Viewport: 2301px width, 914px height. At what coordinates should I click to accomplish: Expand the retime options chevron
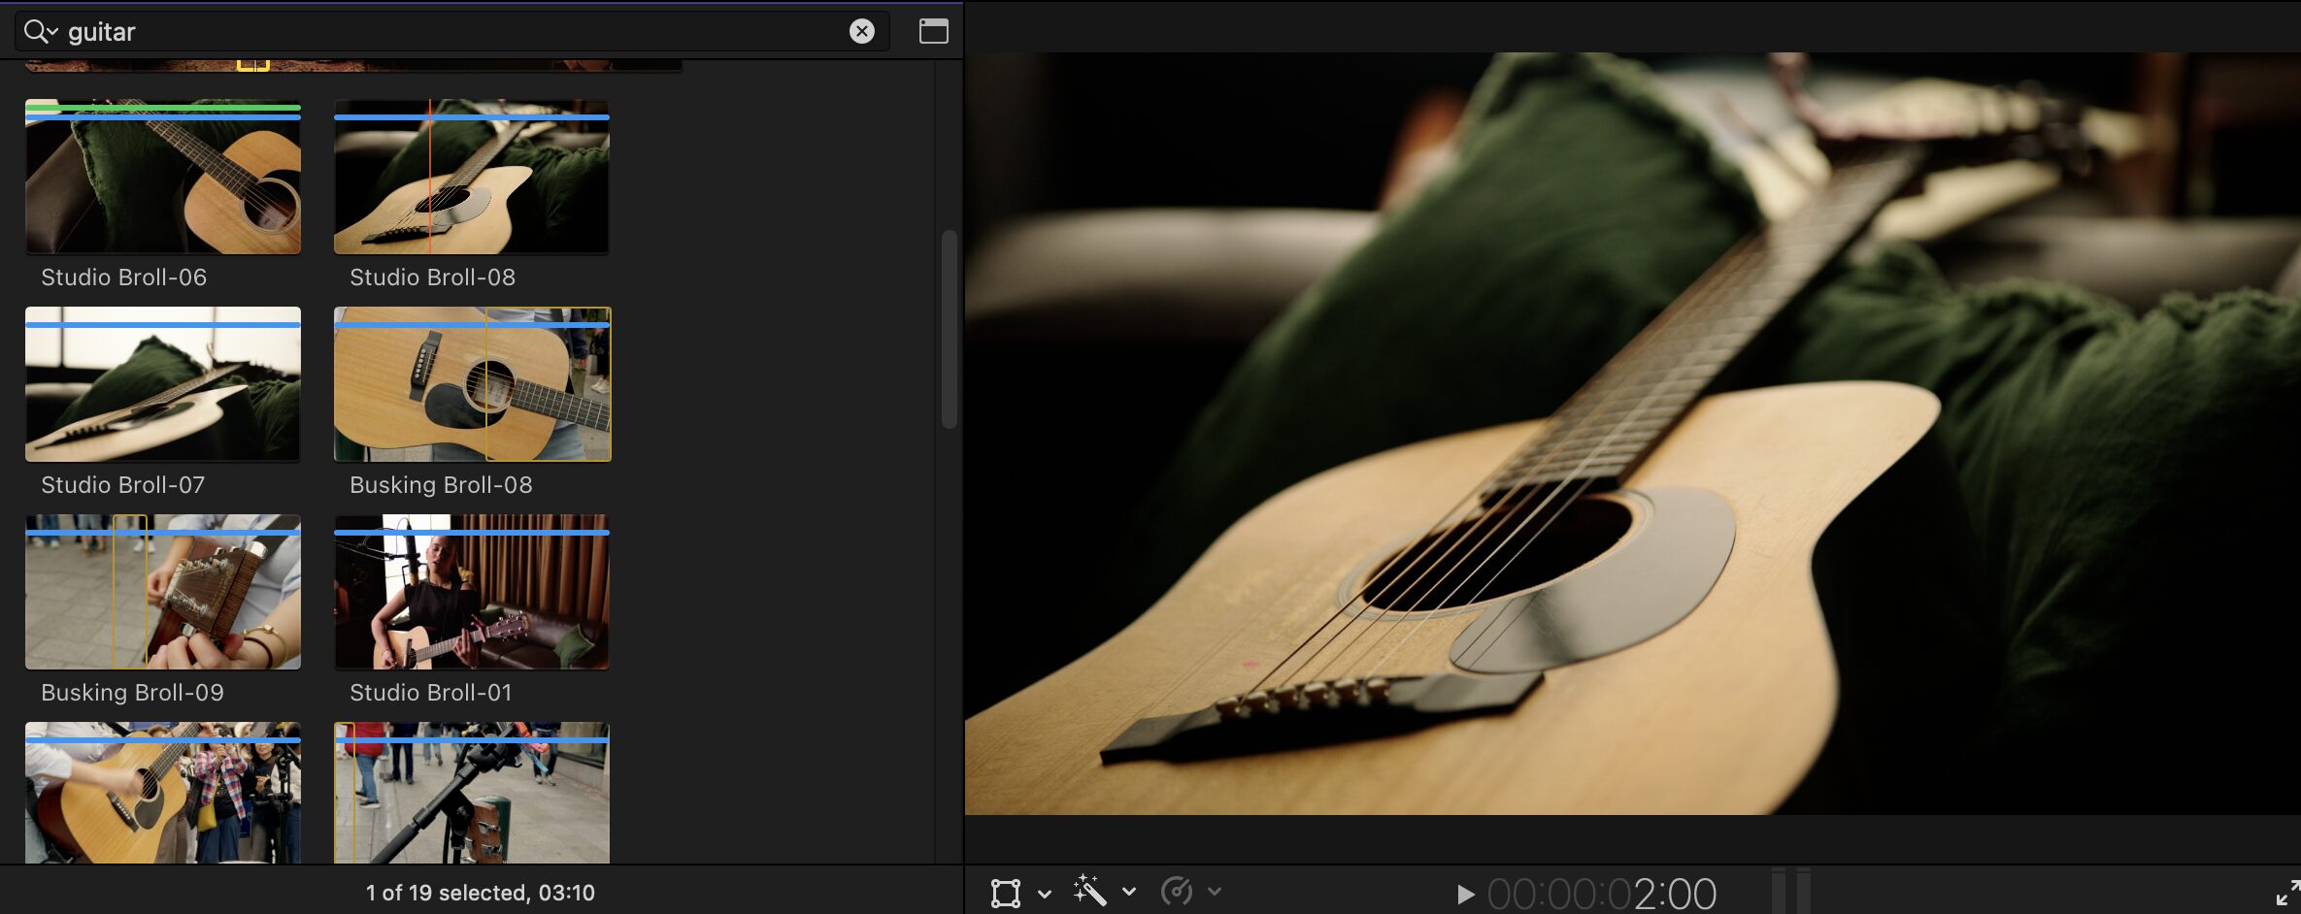point(1215,892)
